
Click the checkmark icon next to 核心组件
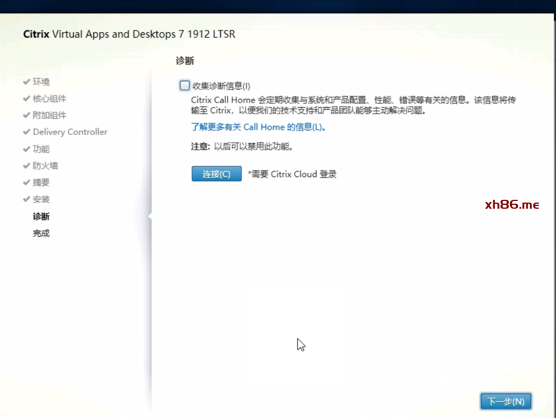(27, 98)
